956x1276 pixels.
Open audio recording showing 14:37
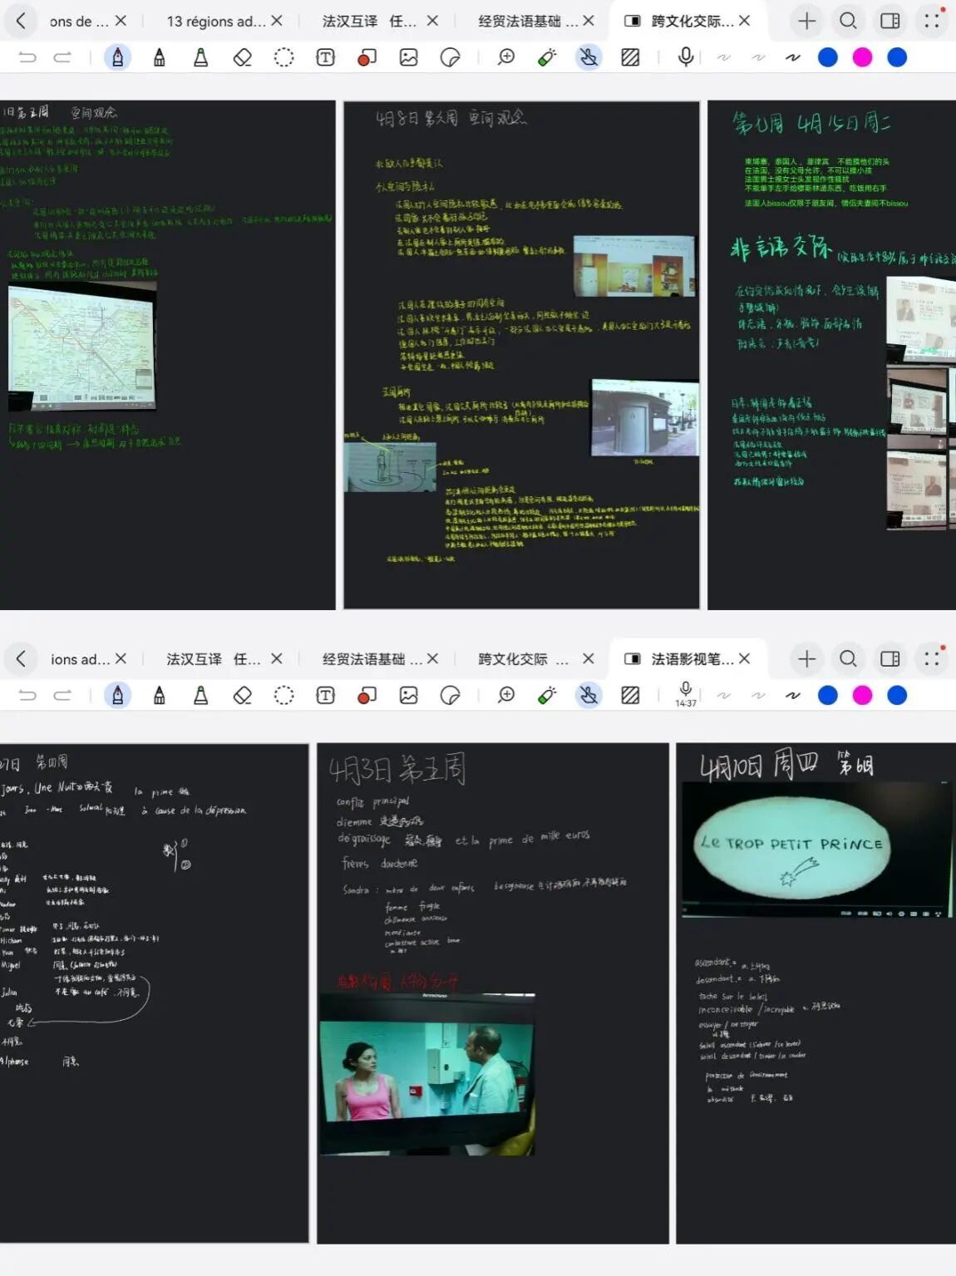pos(685,692)
